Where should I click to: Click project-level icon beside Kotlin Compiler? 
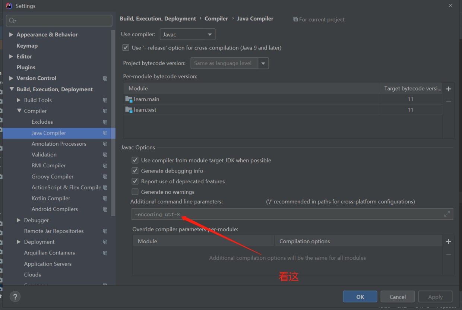click(105, 198)
